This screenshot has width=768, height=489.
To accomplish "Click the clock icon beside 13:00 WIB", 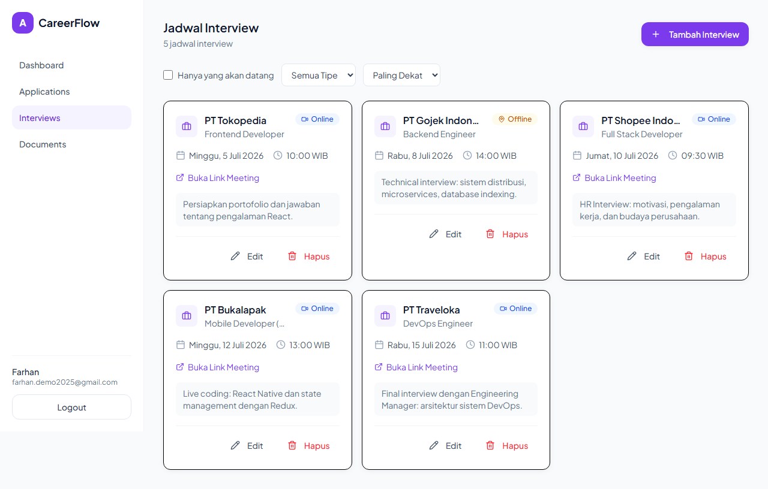I will 281,345.
